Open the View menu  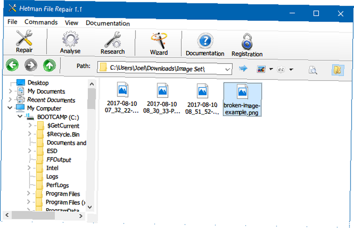point(72,23)
